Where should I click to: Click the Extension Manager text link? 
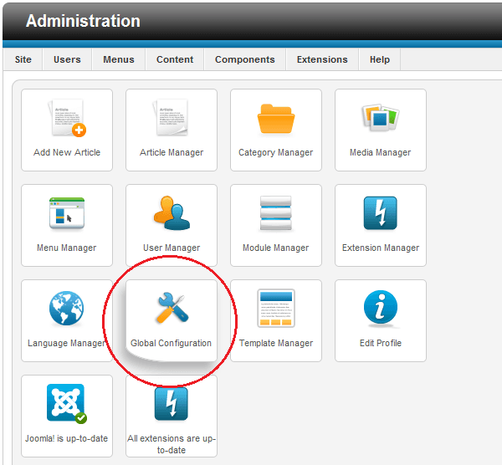point(381,248)
